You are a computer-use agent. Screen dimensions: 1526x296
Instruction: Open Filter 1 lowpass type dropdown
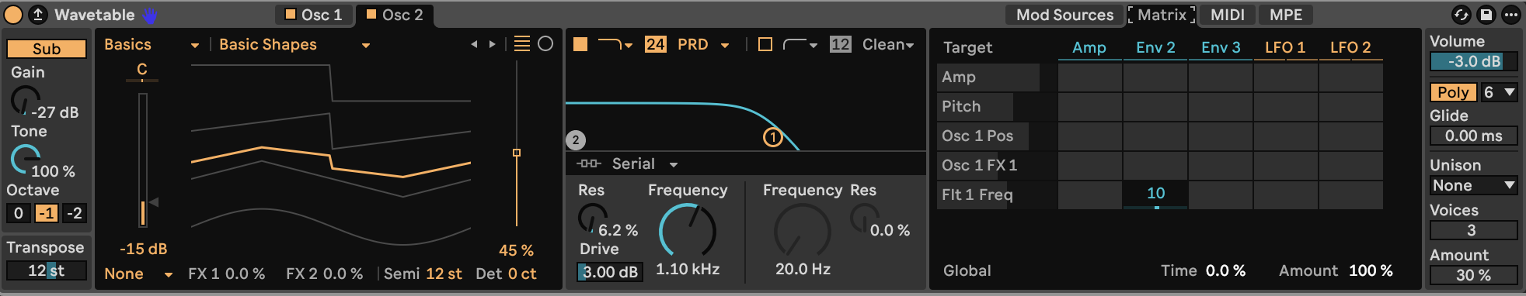click(x=615, y=45)
